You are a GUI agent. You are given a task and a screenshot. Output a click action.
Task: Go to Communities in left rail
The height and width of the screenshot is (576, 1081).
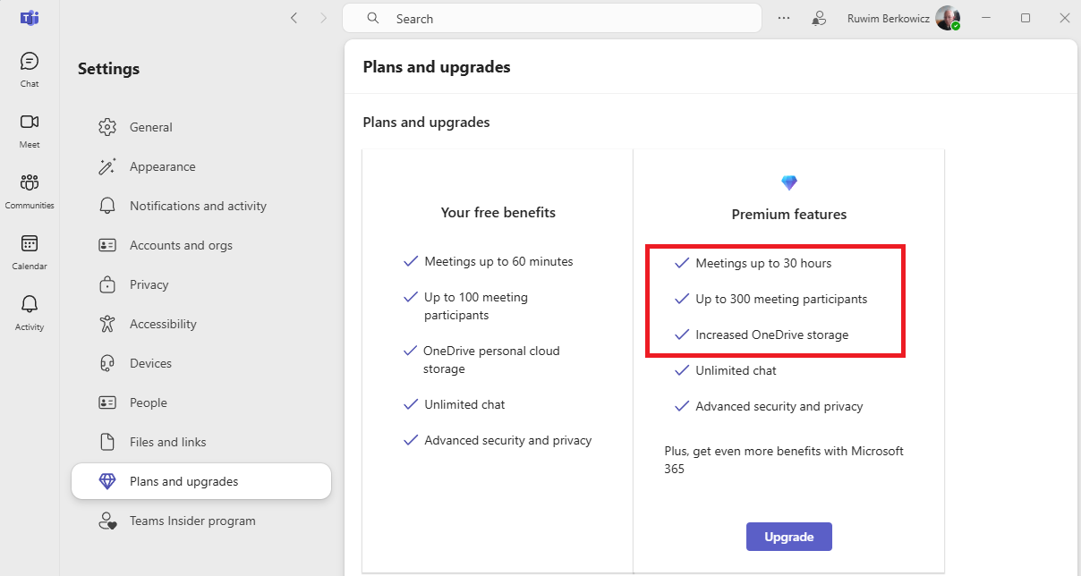click(30, 190)
